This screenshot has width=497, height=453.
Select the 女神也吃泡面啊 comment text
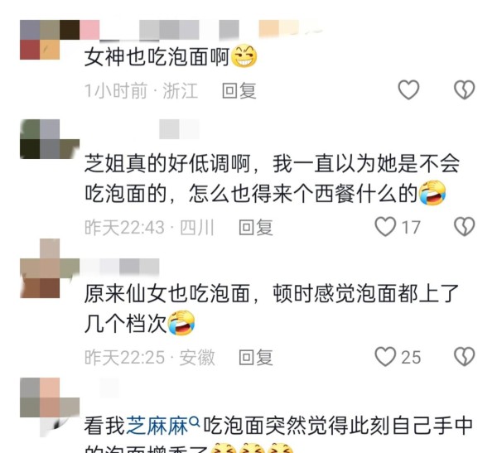pyautogui.click(x=171, y=57)
